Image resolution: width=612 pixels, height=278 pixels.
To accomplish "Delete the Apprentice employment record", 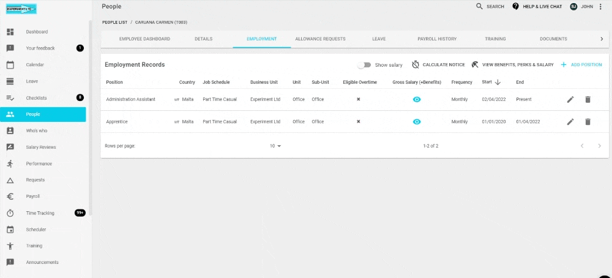I will click(x=588, y=122).
